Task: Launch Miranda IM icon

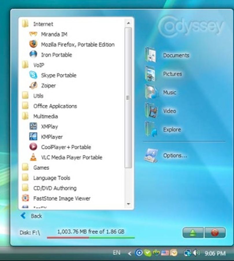Action: coord(33,34)
